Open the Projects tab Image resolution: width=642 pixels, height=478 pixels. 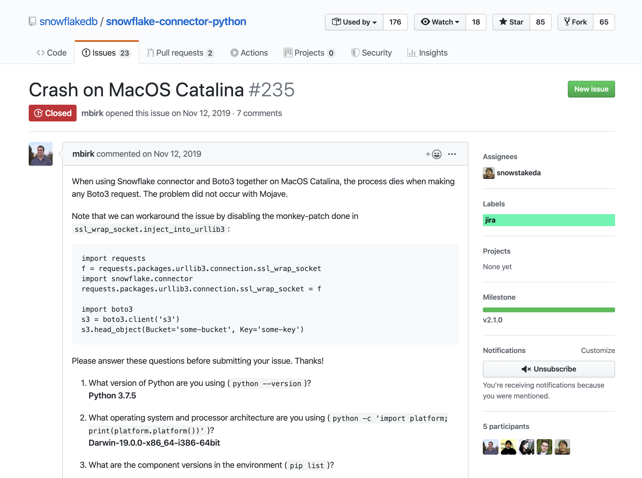pos(309,53)
